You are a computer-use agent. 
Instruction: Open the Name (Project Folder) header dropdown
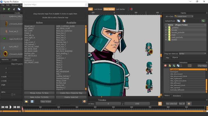coord(205,25)
